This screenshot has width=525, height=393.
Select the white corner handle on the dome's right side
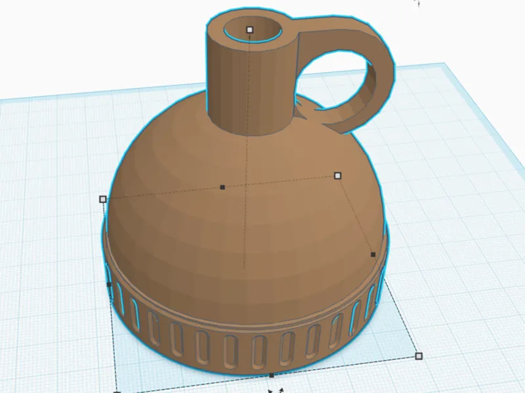click(337, 176)
